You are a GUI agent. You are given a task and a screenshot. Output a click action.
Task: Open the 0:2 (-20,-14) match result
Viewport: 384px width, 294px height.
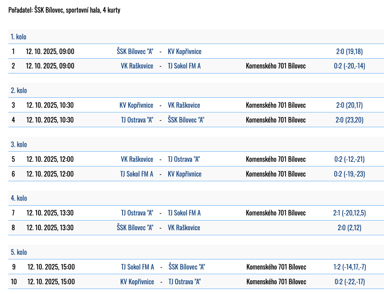(349, 66)
